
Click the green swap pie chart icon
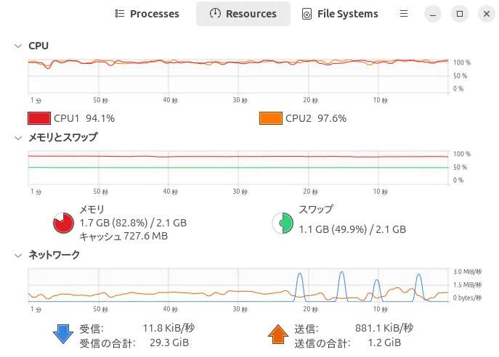(x=283, y=223)
